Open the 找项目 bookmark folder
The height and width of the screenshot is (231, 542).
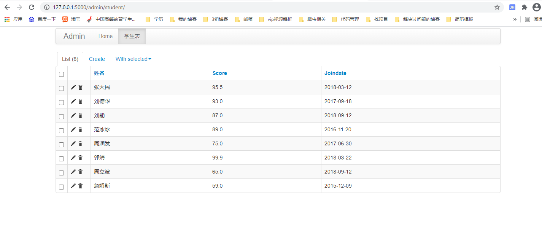(x=377, y=19)
